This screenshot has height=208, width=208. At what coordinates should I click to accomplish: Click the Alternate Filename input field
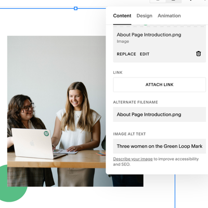[160, 114]
